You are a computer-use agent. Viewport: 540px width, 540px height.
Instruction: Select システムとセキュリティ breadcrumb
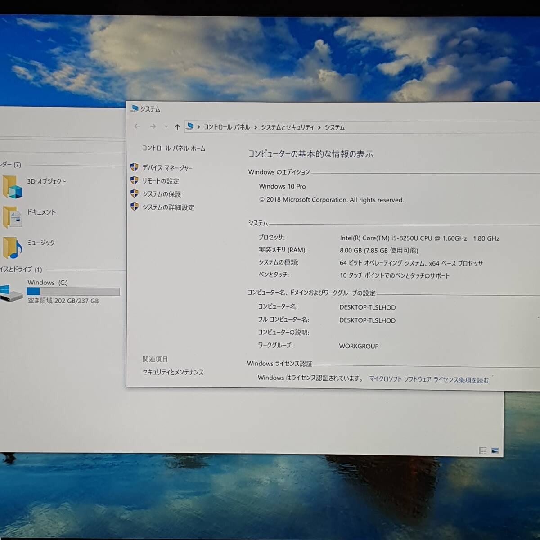[288, 127]
